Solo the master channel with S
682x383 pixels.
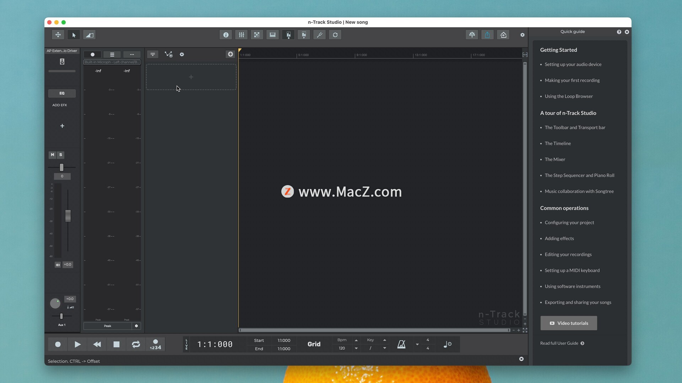61,155
